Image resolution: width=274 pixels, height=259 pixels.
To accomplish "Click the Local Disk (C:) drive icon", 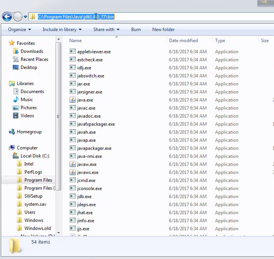I will 16,156.
